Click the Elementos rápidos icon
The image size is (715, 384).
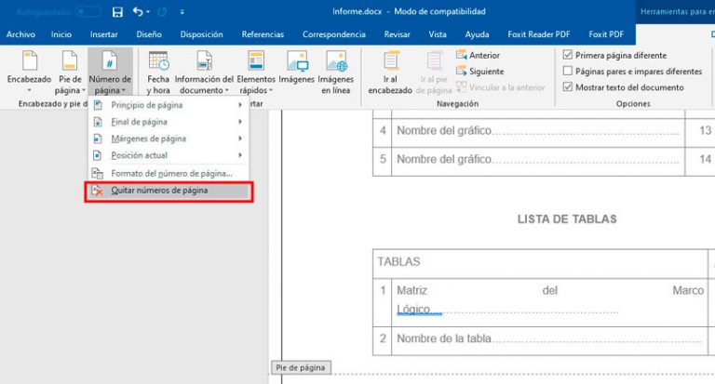(256, 61)
